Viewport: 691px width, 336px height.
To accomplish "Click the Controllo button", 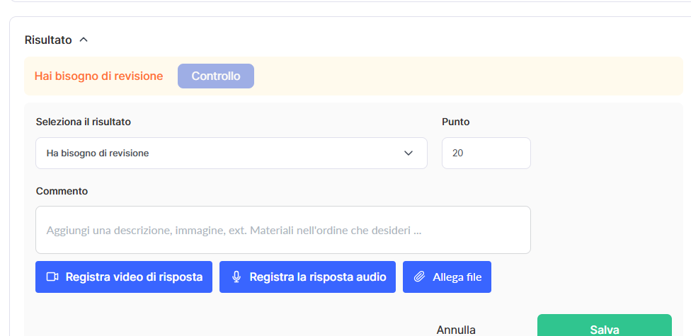I will pyautogui.click(x=216, y=76).
